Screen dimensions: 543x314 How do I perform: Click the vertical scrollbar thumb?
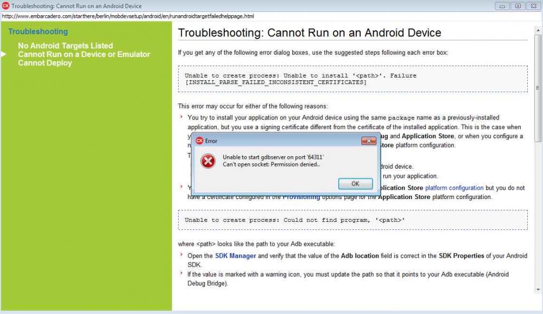(x=538, y=88)
